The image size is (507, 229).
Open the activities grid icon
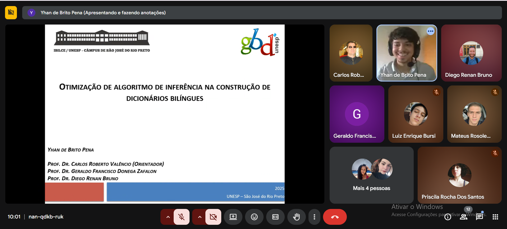tap(495, 217)
